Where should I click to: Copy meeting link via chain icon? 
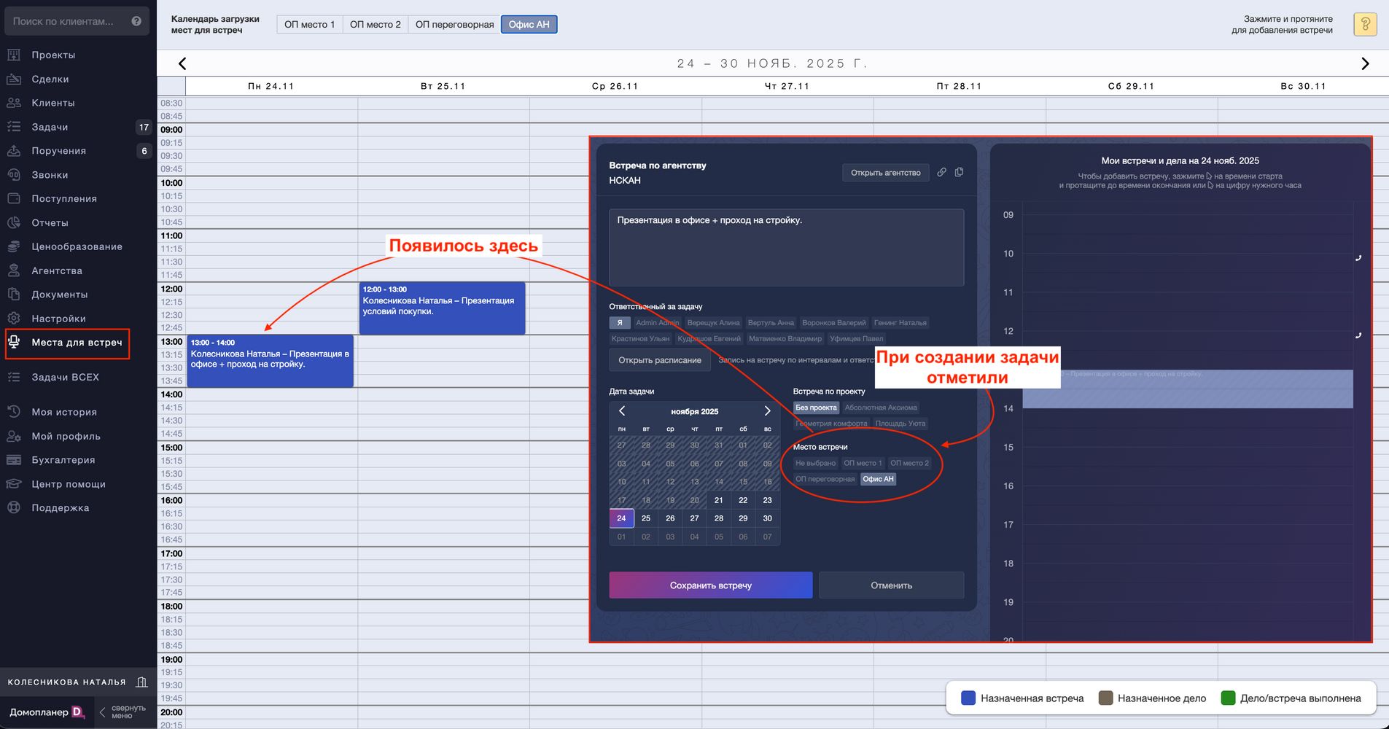tap(941, 172)
